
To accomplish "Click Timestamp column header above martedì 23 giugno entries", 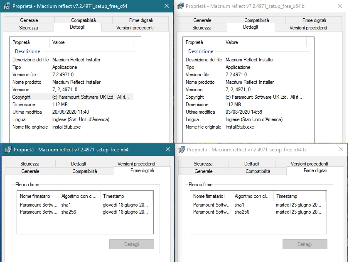I will tap(300, 196).
